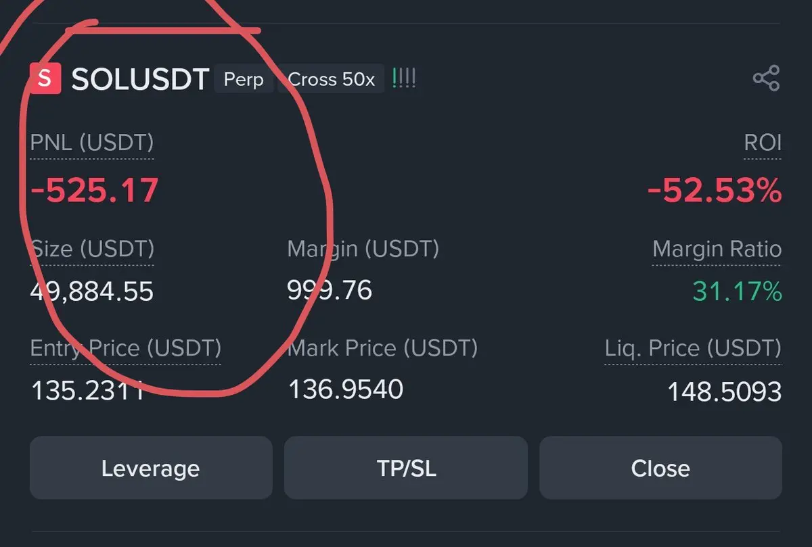Open the Margin Ratio explanation label
Screen dimensions: 812x547
coord(717,249)
